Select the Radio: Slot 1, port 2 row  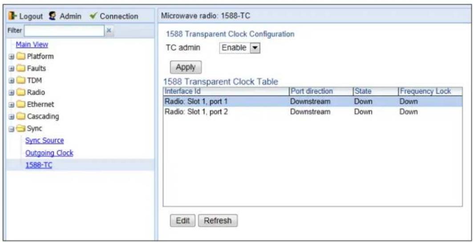312,112
